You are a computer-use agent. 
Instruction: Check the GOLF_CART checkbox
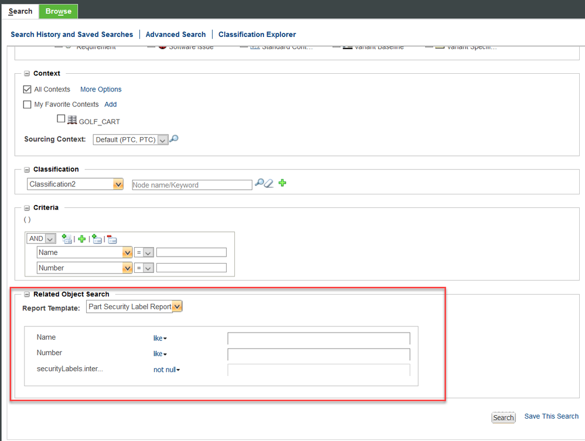coord(61,119)
